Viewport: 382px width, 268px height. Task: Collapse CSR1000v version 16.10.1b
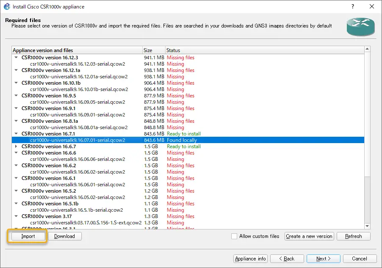point(16,83)
